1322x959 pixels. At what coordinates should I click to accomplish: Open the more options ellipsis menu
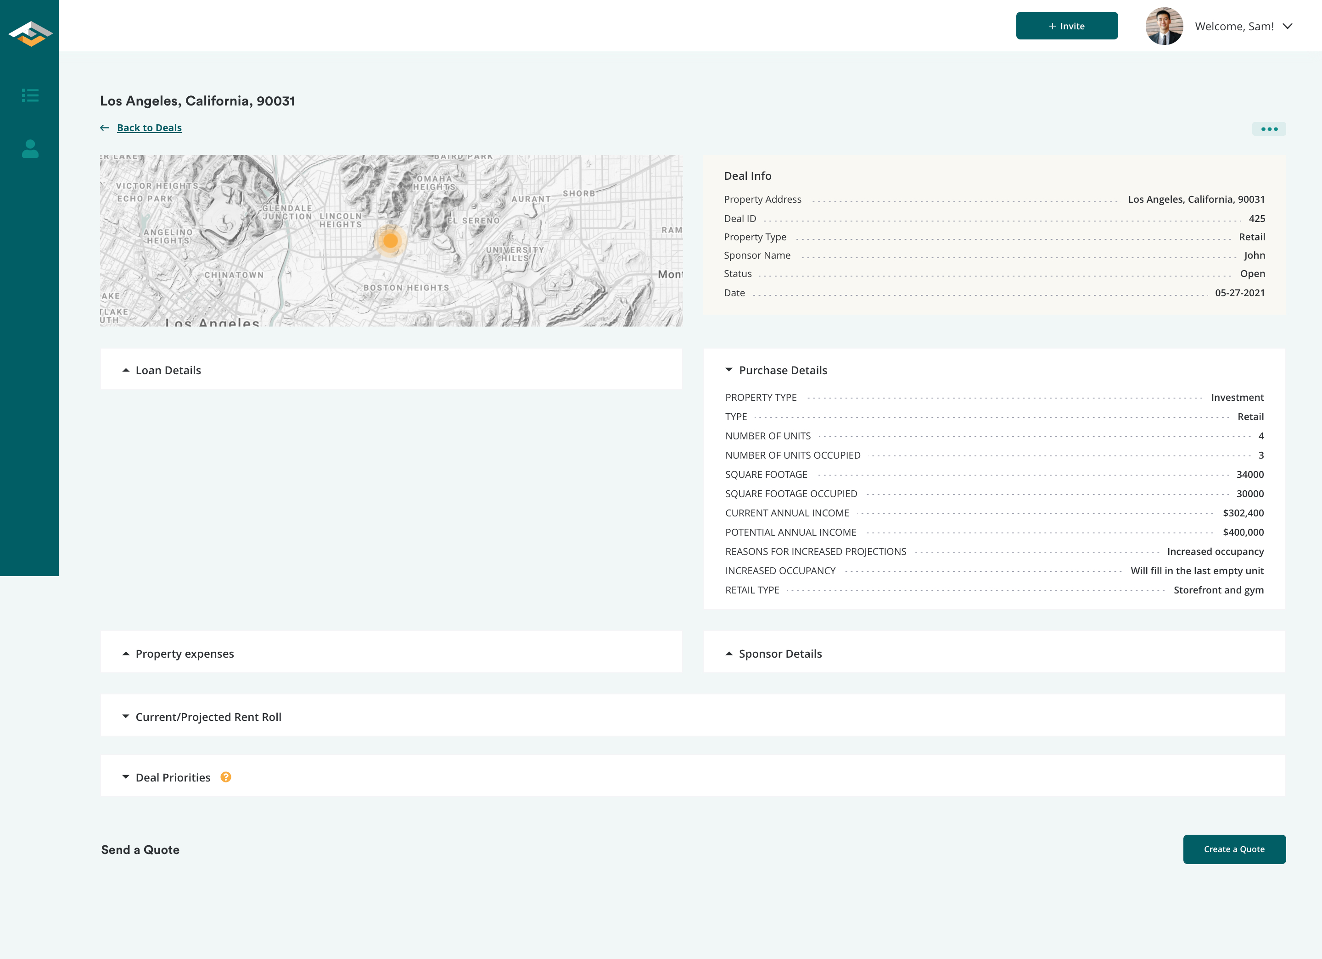(x=1270, y=129)
